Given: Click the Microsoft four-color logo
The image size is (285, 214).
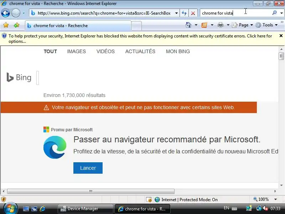Looking at the screenshot, I should pyautogui.click(x=46, y=129).
